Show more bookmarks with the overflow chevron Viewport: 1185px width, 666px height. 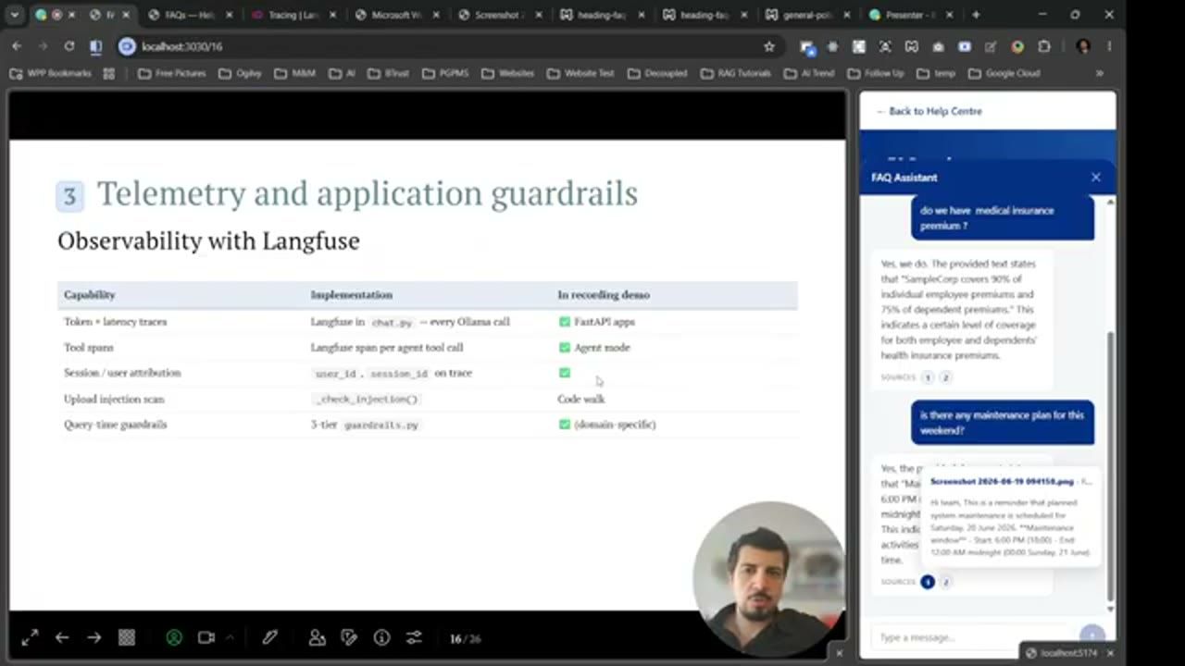click(x=1099, y=73)
